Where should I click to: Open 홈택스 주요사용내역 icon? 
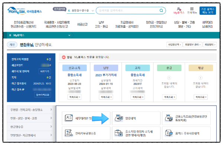[x=169, y=133]
